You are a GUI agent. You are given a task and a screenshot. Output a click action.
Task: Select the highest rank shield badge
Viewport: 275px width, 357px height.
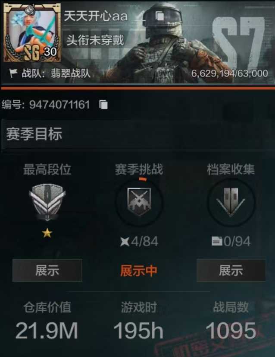pyautogui.click(x=47, y=202)
